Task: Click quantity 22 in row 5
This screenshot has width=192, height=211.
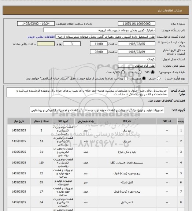Action: (x=41, y=174)
